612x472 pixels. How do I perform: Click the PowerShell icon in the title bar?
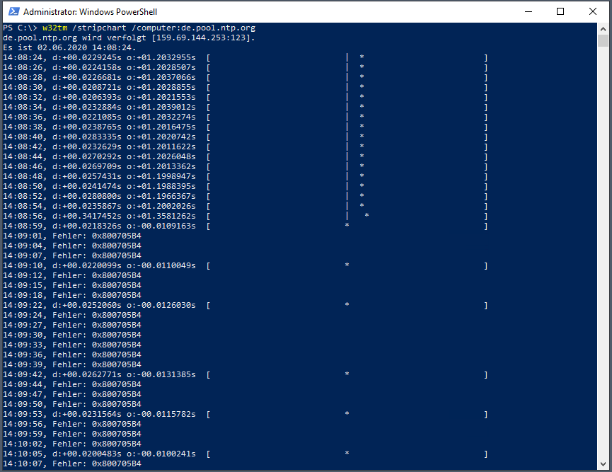pyautogui.click(x=14, y=12)
